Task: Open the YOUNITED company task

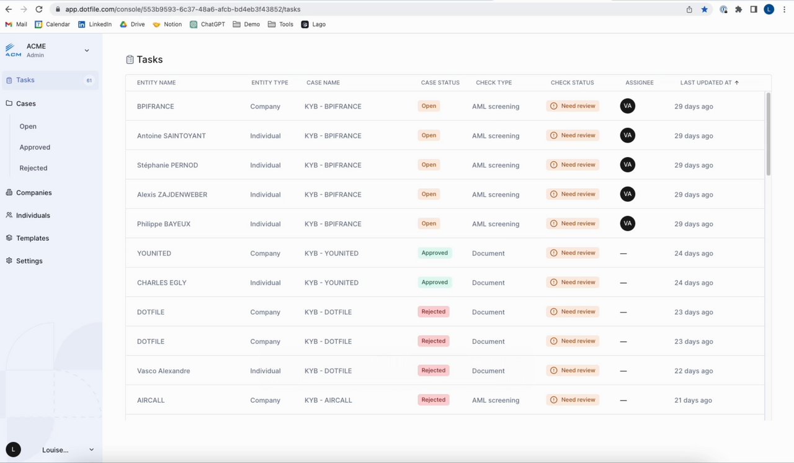Action: [x=445, y=253]
